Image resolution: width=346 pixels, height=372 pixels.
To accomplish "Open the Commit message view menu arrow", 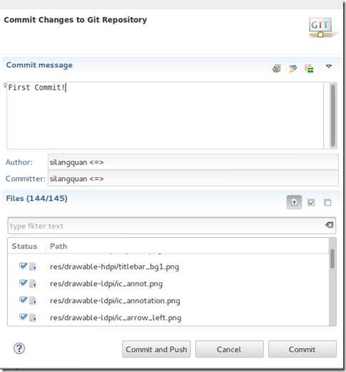I will click(x=329, y=66).
